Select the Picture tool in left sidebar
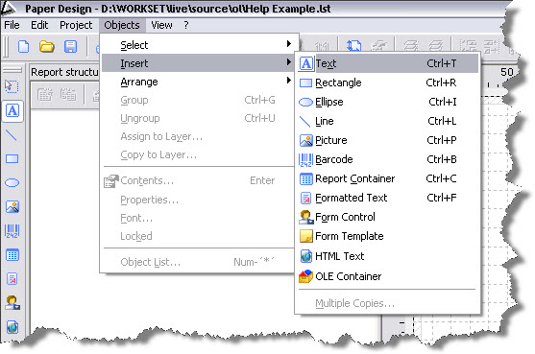This screenshot has height=354, width=535. (x=12, y=207)
